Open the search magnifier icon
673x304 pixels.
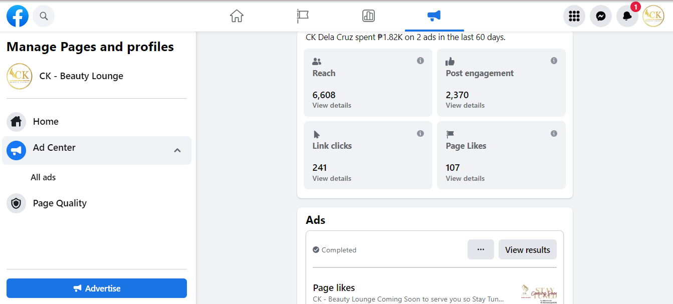[x=44, y=16]
